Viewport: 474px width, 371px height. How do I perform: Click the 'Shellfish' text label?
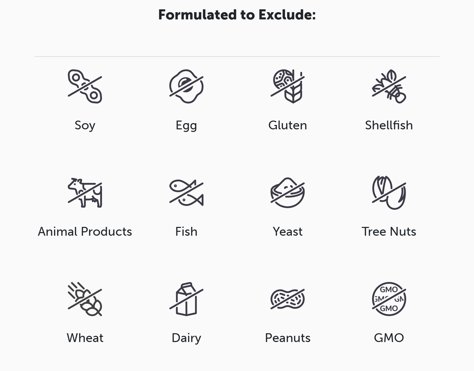click(389, 125)
